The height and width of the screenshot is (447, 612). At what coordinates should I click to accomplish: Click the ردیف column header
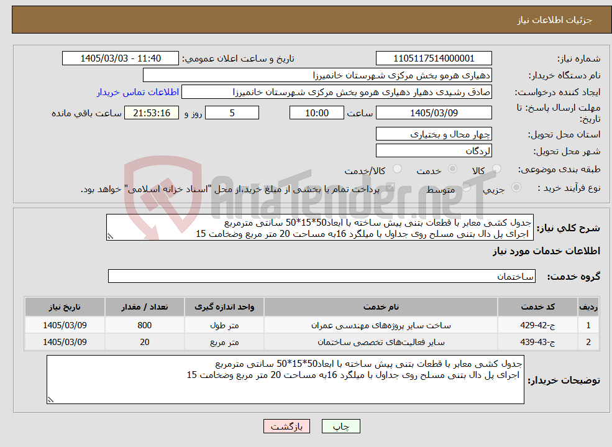point(588,307)
